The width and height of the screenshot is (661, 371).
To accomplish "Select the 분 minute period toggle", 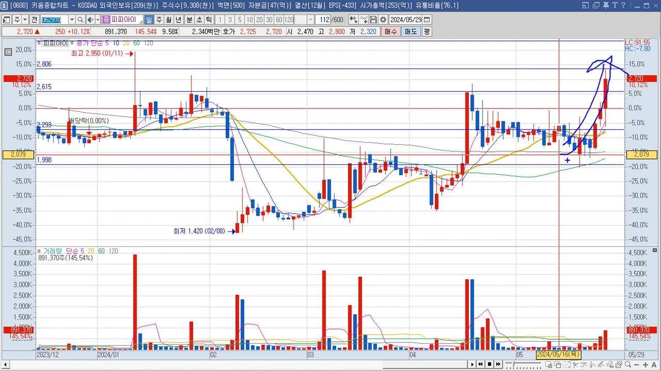I will click(189, 20).
